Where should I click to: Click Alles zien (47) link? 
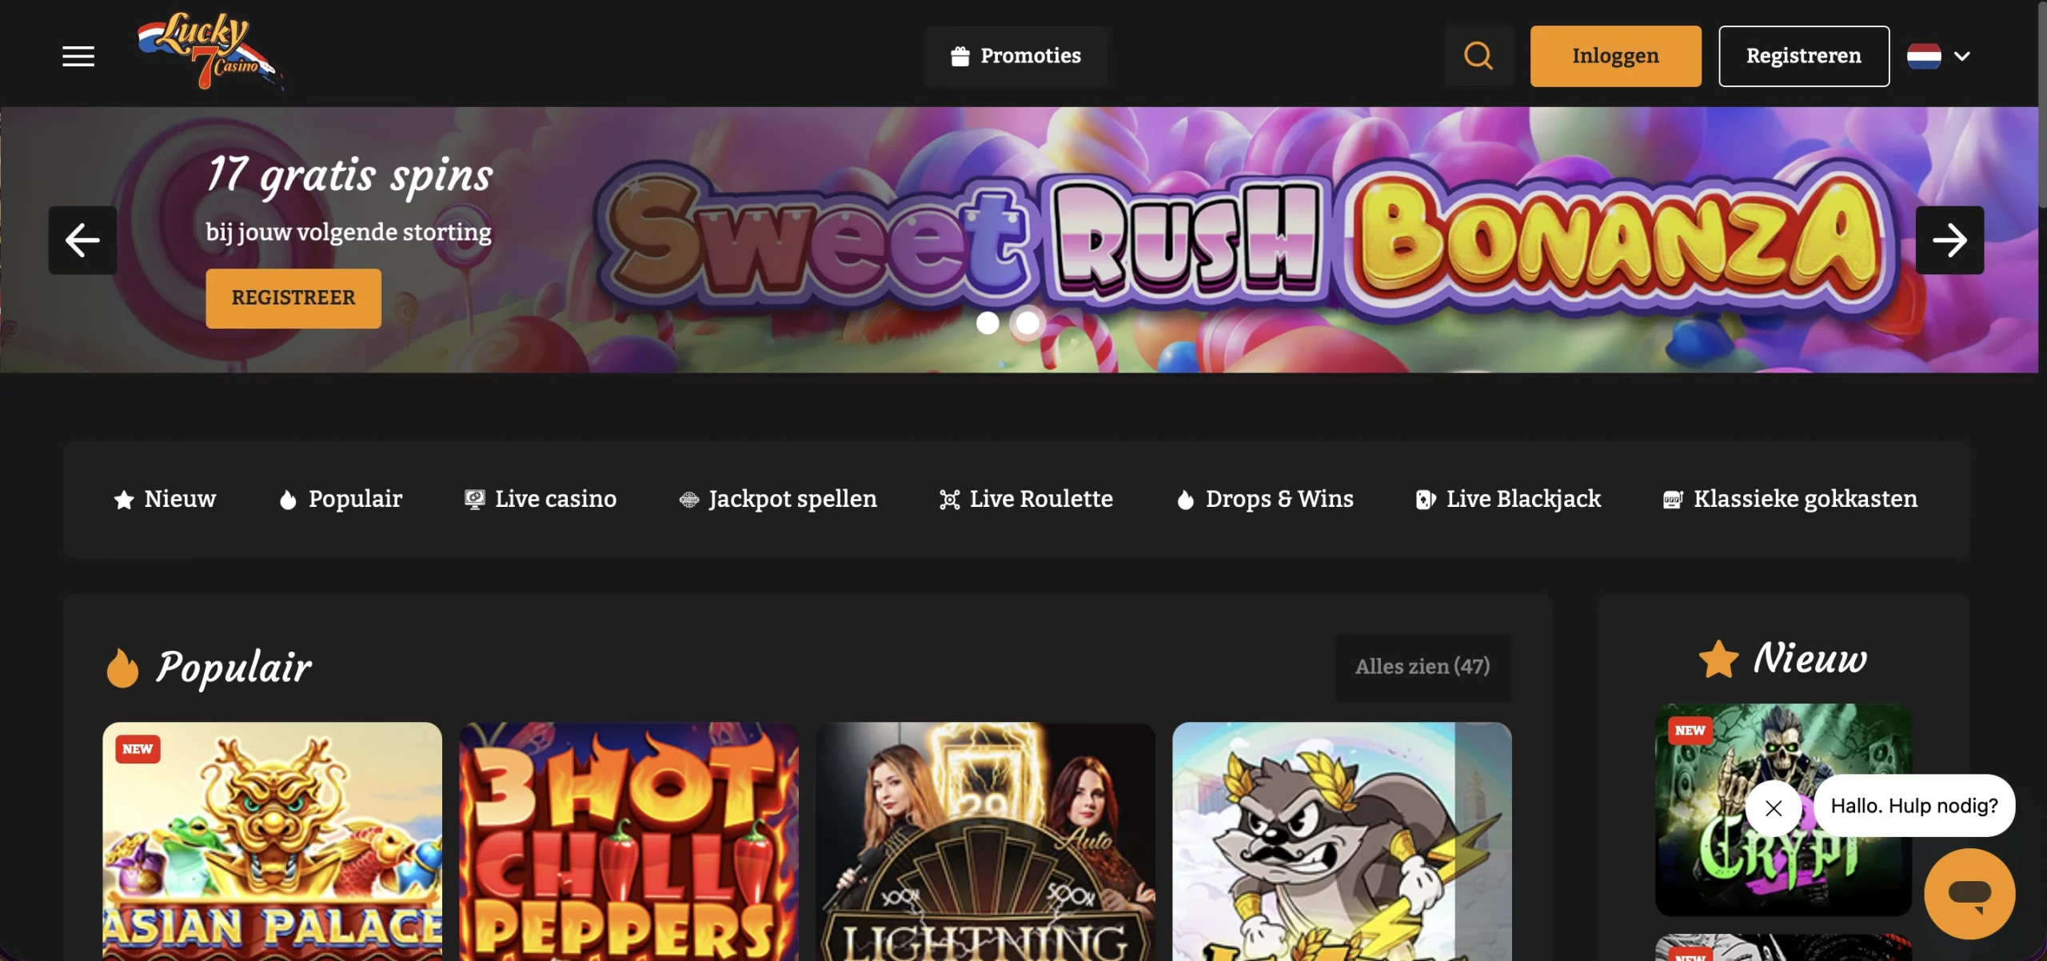point(1423,667)
